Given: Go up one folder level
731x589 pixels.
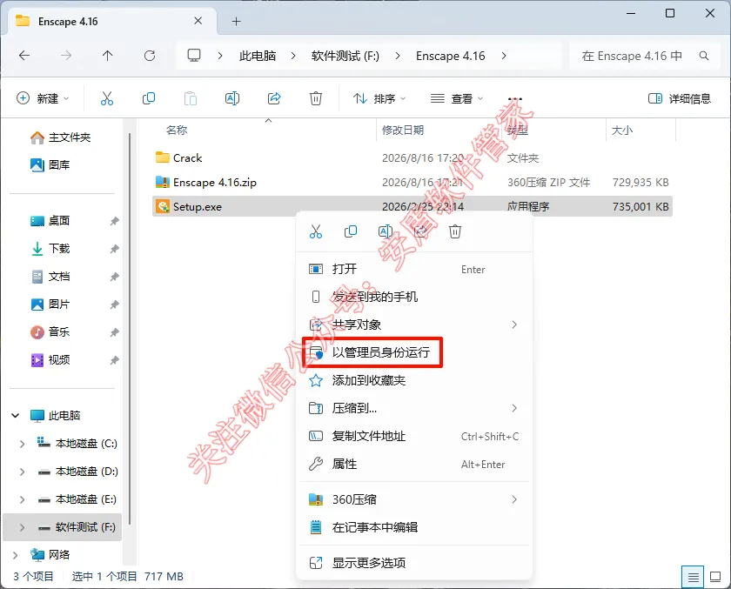Looking at the screenshot, I should [x=107, y=56].
